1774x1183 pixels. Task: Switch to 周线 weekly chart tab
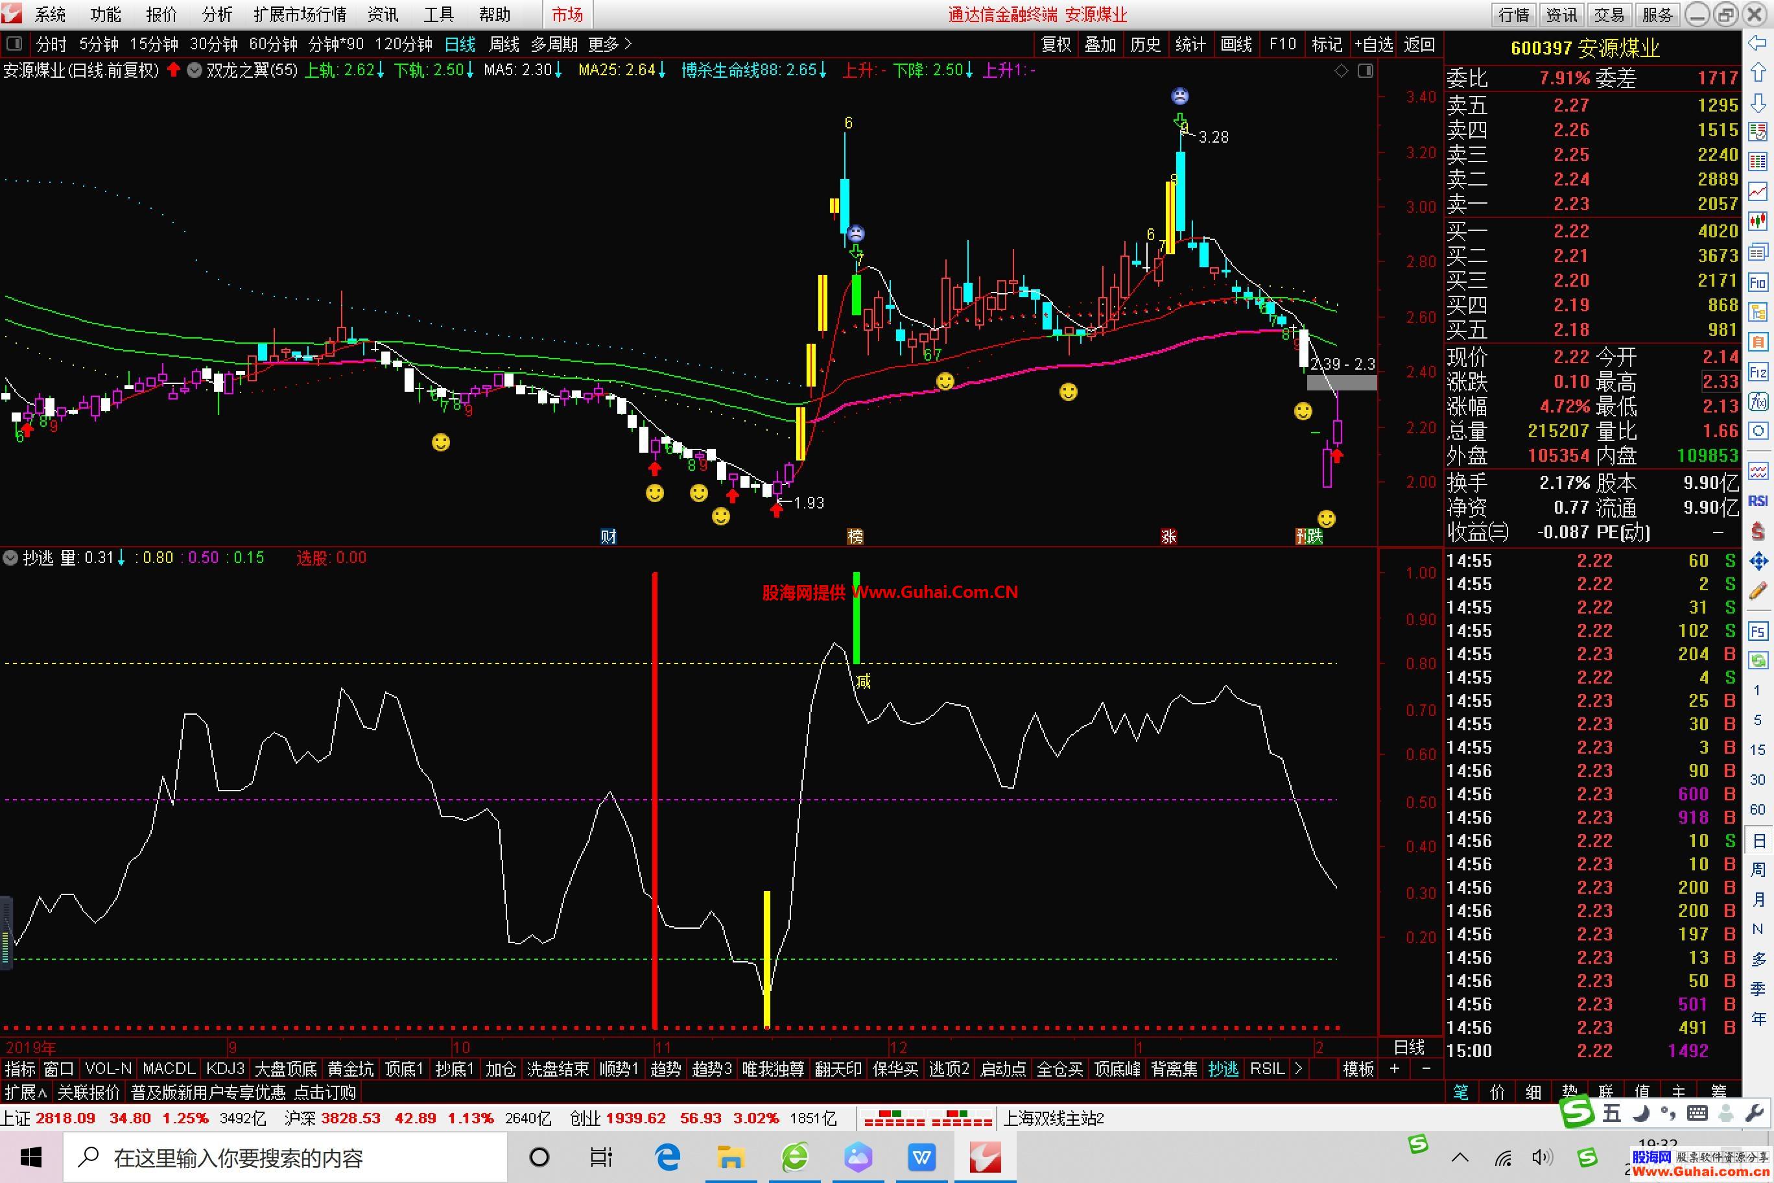tap(504, 45)
